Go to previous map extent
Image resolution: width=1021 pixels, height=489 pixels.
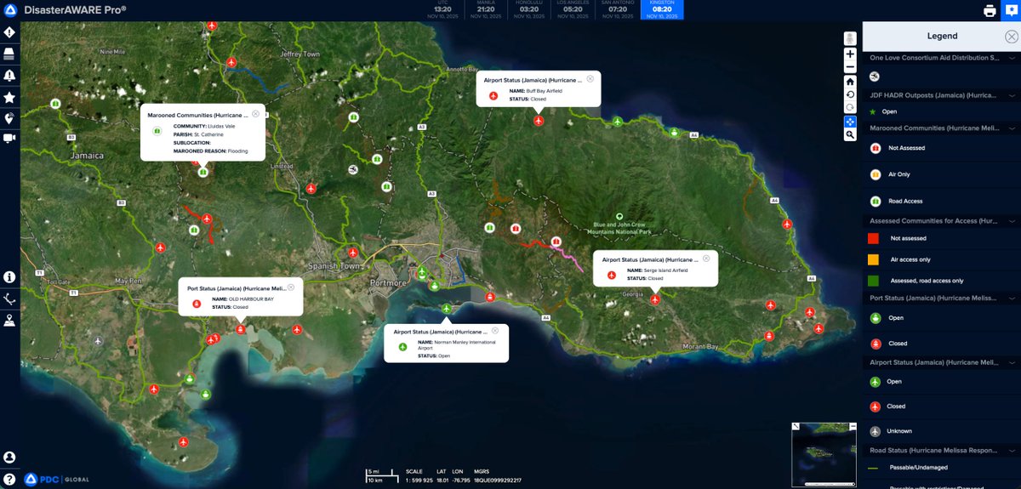point(850,94)
